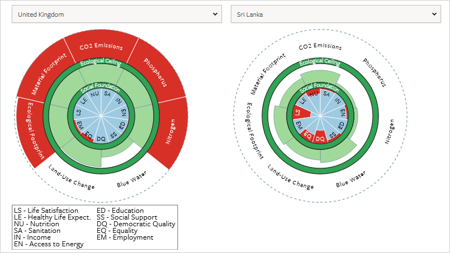The image size is (450, 253).
Task: Click the red LS wedge in Sri Lanka chart
Action: 297,113
